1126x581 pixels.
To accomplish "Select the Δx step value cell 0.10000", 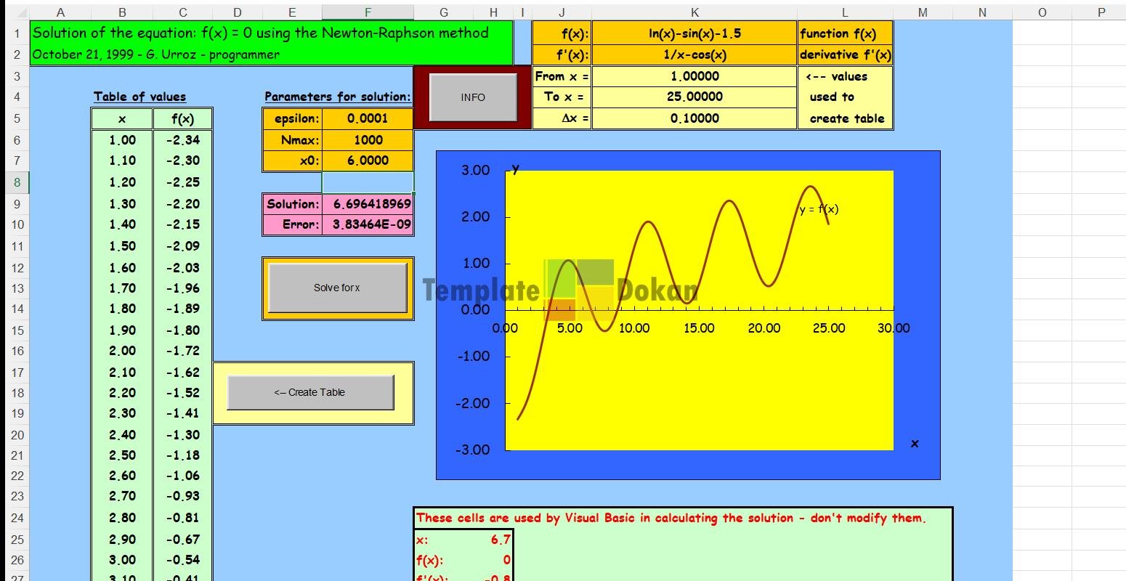I will 694,118.
